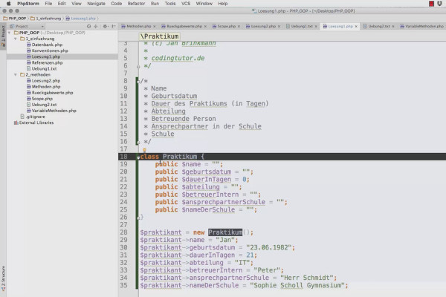Click the collapse all icon in Project panel
Viewport: 446px width, 297px height.
[96, 26]
